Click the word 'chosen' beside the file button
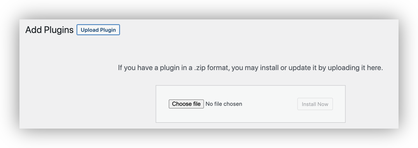This screenshot has width=418, height=148. coord(233,104)
